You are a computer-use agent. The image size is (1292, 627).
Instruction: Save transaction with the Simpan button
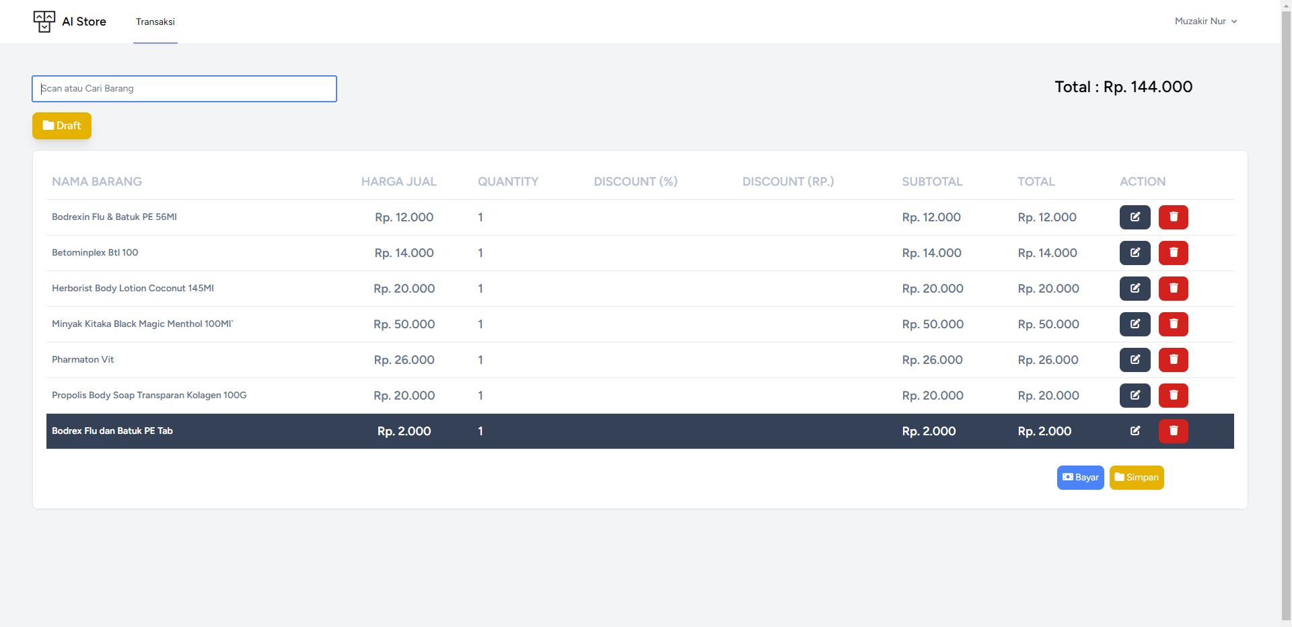click(1137, 478)
